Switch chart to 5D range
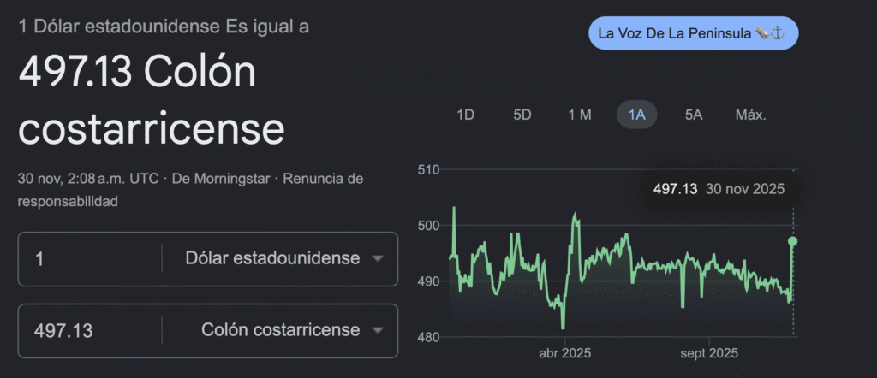This screenshot has width=877, height=378. (522, 115)
